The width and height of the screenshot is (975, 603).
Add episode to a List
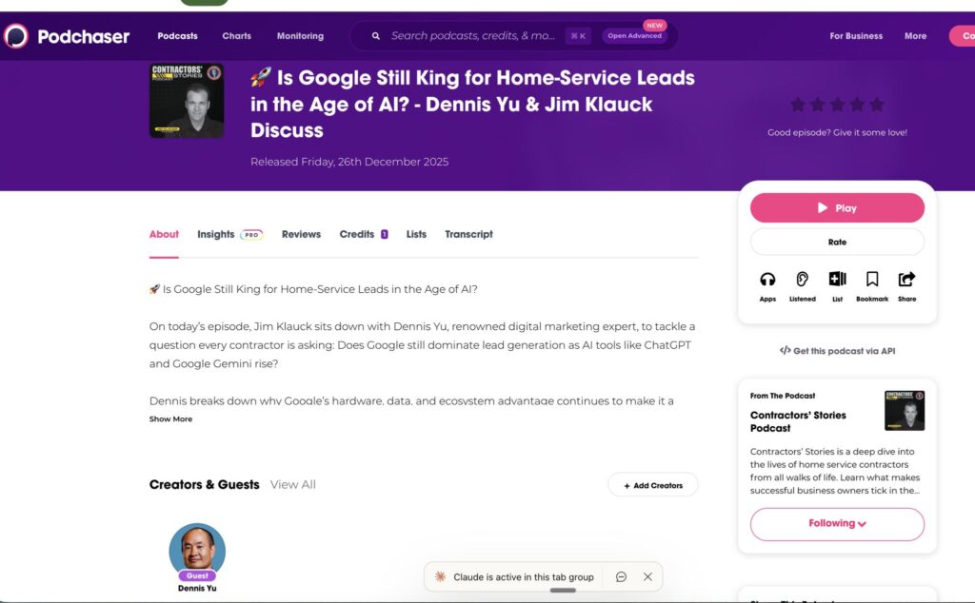click(837, 280)
